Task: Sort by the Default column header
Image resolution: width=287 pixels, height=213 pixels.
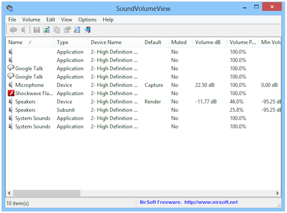Action: pyautogui.click(x=155, y=43)
